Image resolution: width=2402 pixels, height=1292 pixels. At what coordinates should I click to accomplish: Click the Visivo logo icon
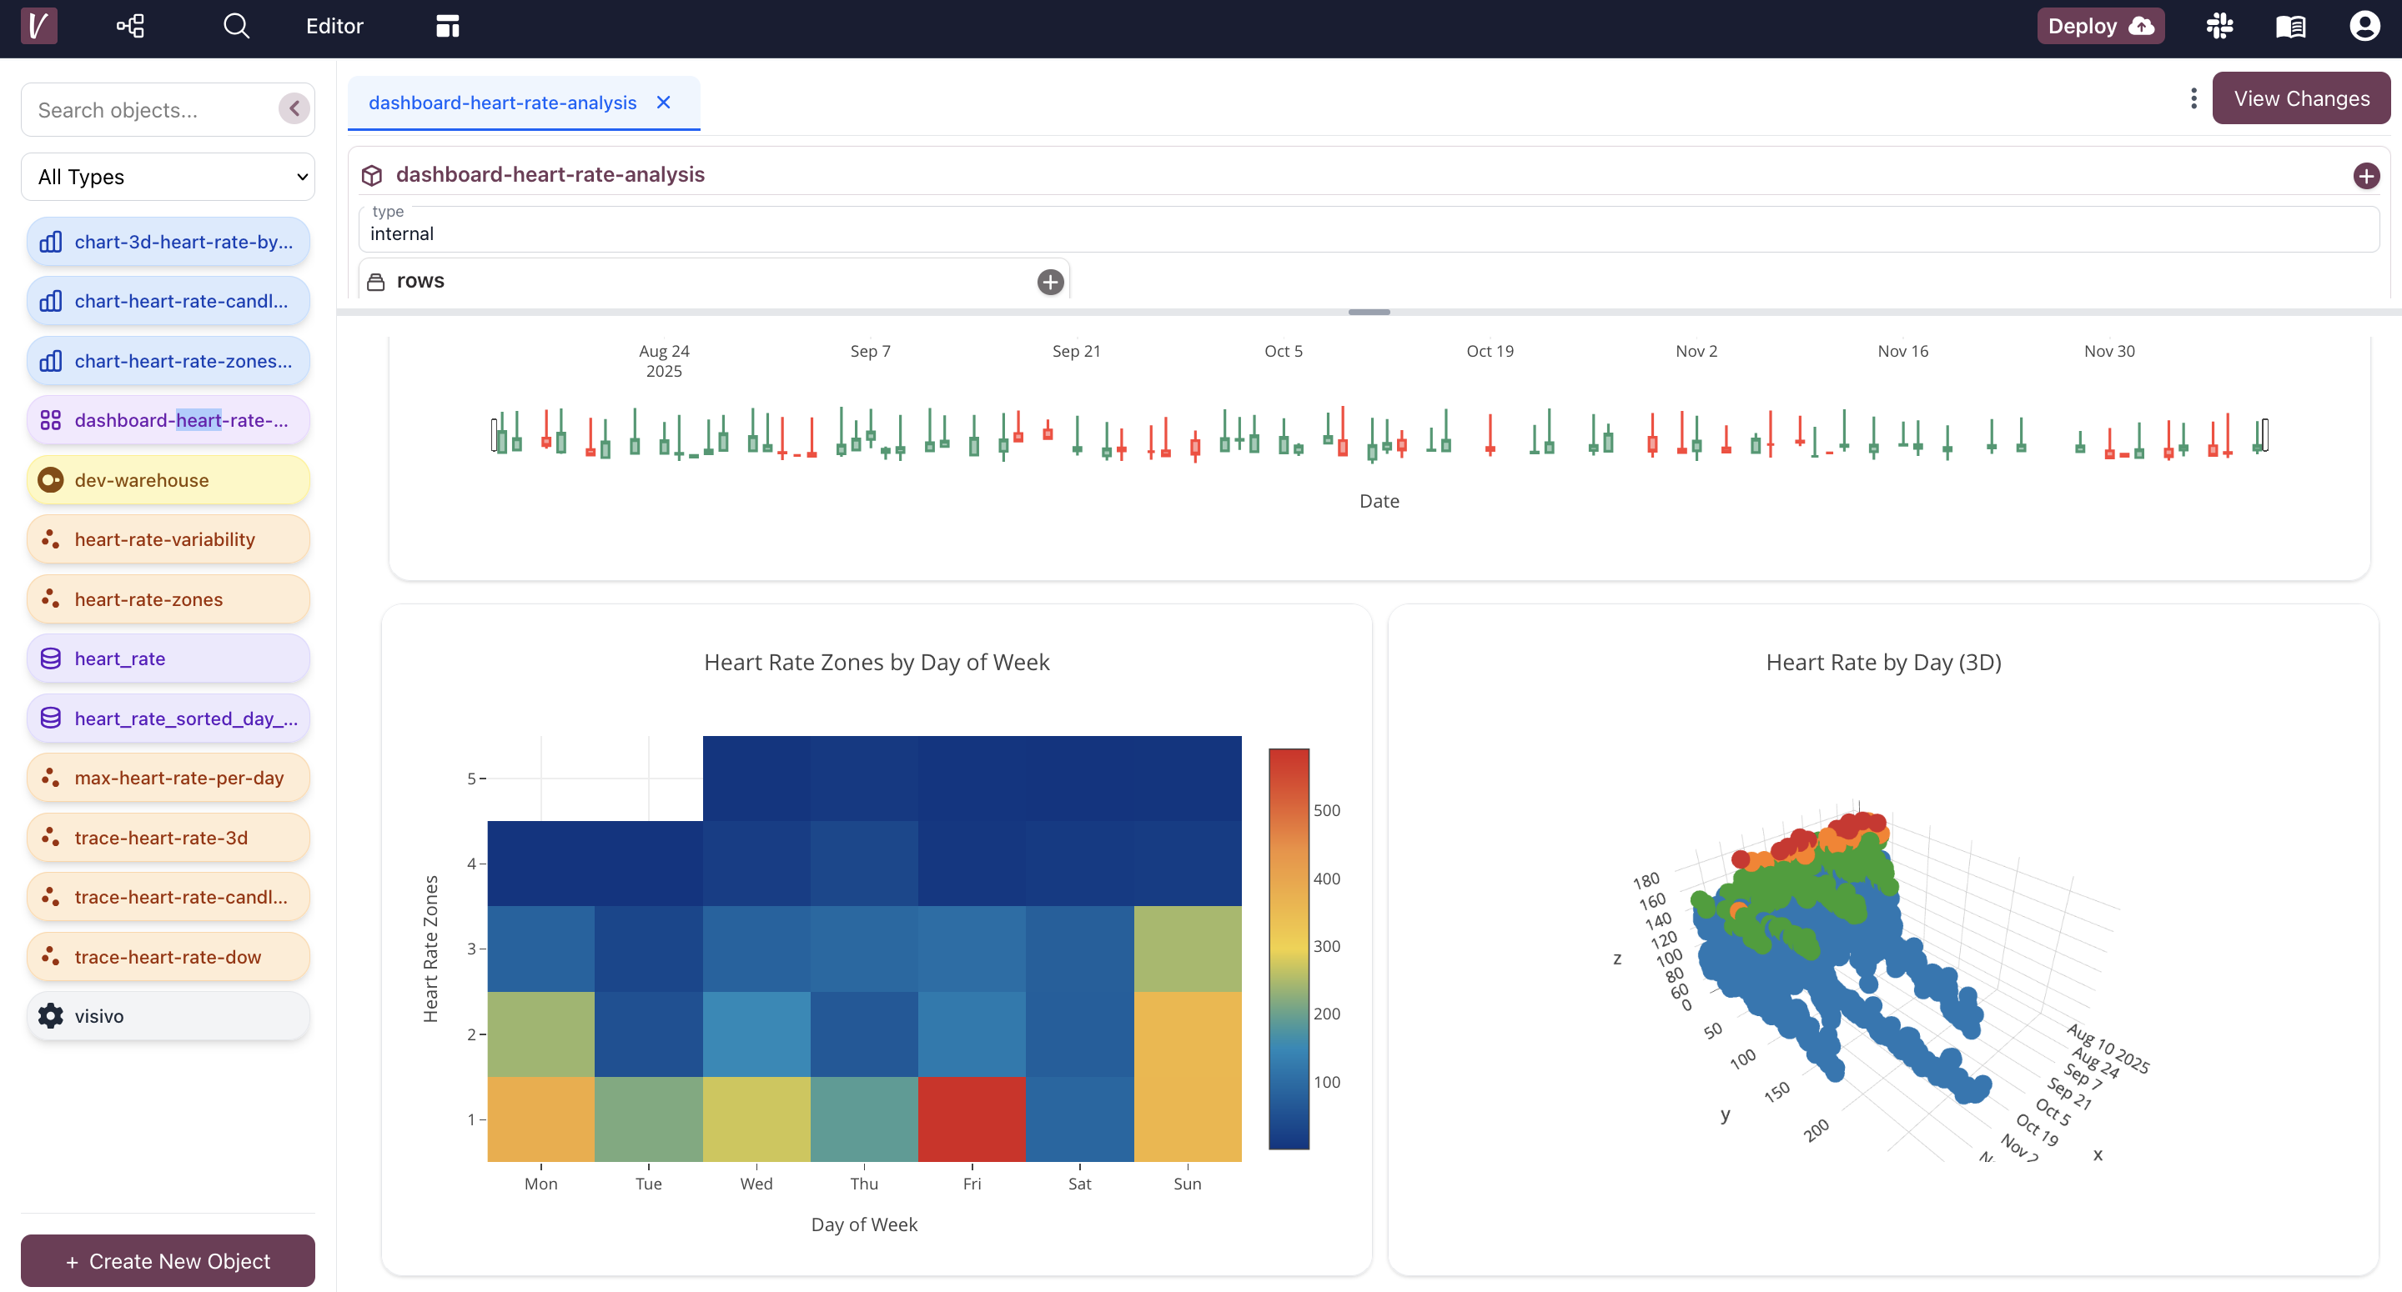pyautogui.click(x=38, y=26)
